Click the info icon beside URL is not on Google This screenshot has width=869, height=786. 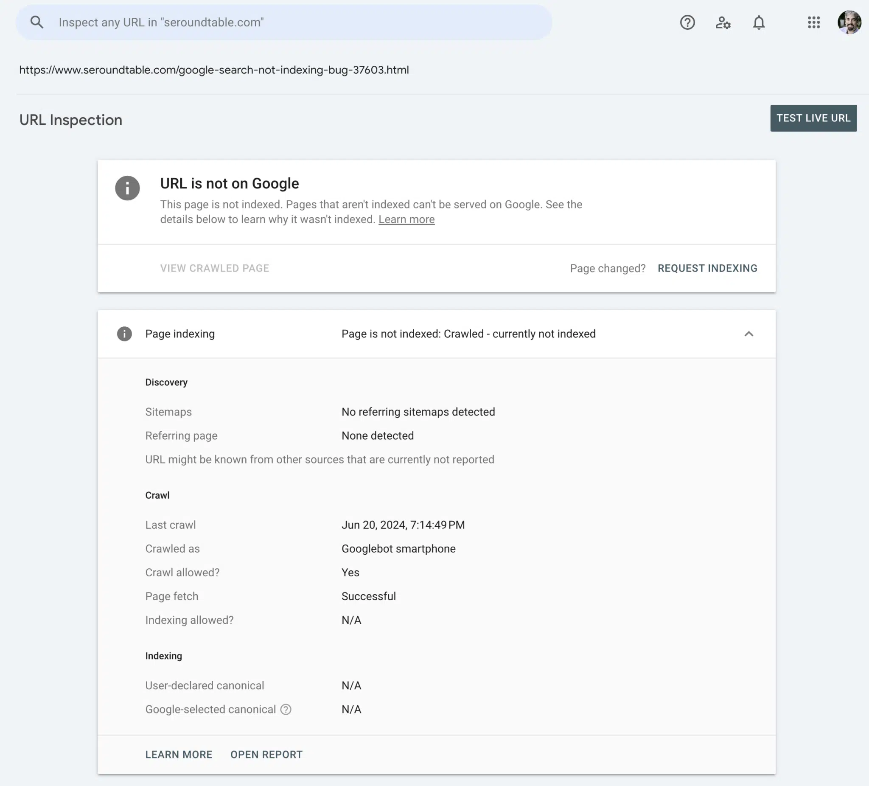point(127,188)
